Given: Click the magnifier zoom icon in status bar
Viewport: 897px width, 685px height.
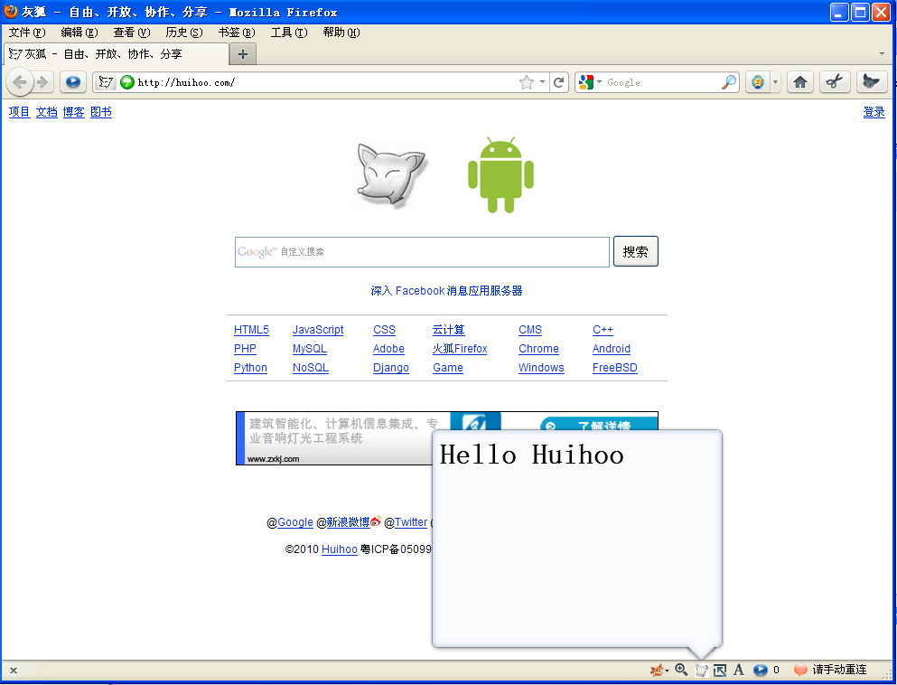Looking at the screenshot, I should [681, 670].
